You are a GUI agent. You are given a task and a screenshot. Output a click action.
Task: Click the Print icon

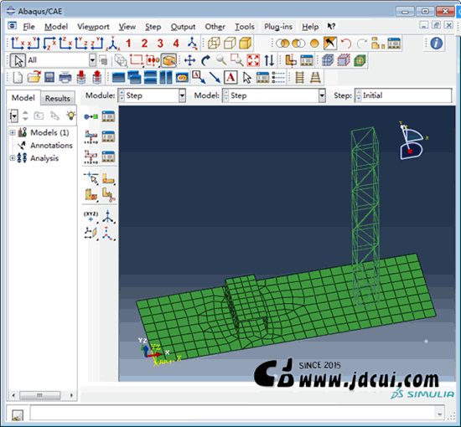pyautogui.click(x=65, y=78)
